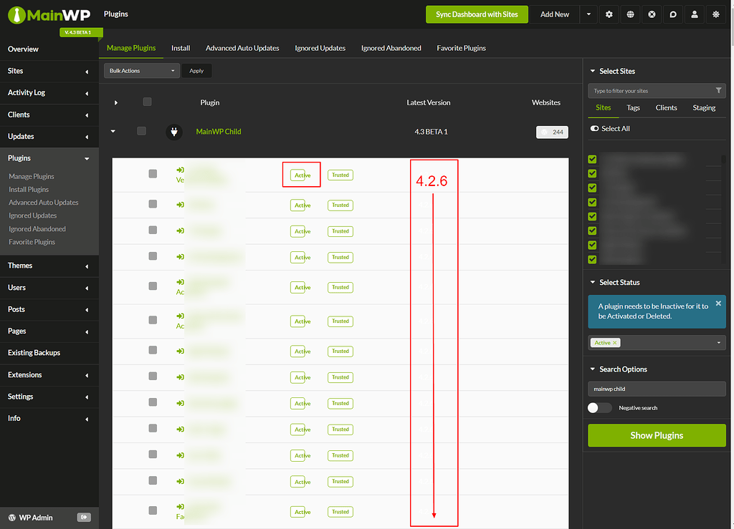Open the MainWP settings gear icon
This screenshot has width=734, height=529.
[x=609, y=14]
